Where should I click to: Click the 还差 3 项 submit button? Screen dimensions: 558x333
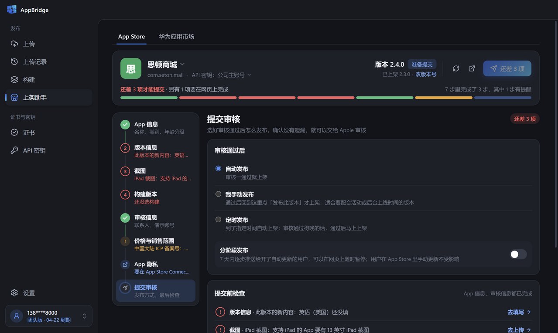[507, 68]
